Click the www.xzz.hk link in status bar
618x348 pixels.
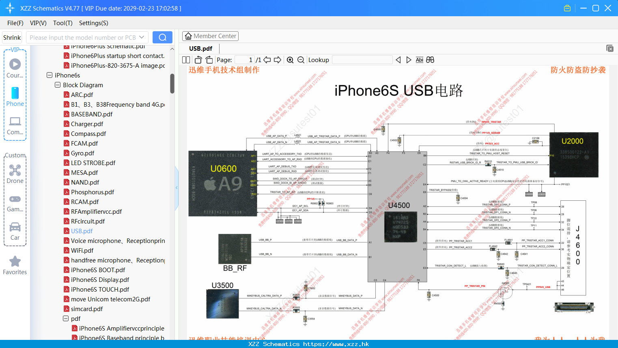[x=336, y=344]
